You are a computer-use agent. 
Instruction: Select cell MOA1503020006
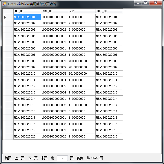(27, 48)
